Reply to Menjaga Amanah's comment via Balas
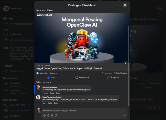Viewport: 166px width, 120px height. (58, 93)
